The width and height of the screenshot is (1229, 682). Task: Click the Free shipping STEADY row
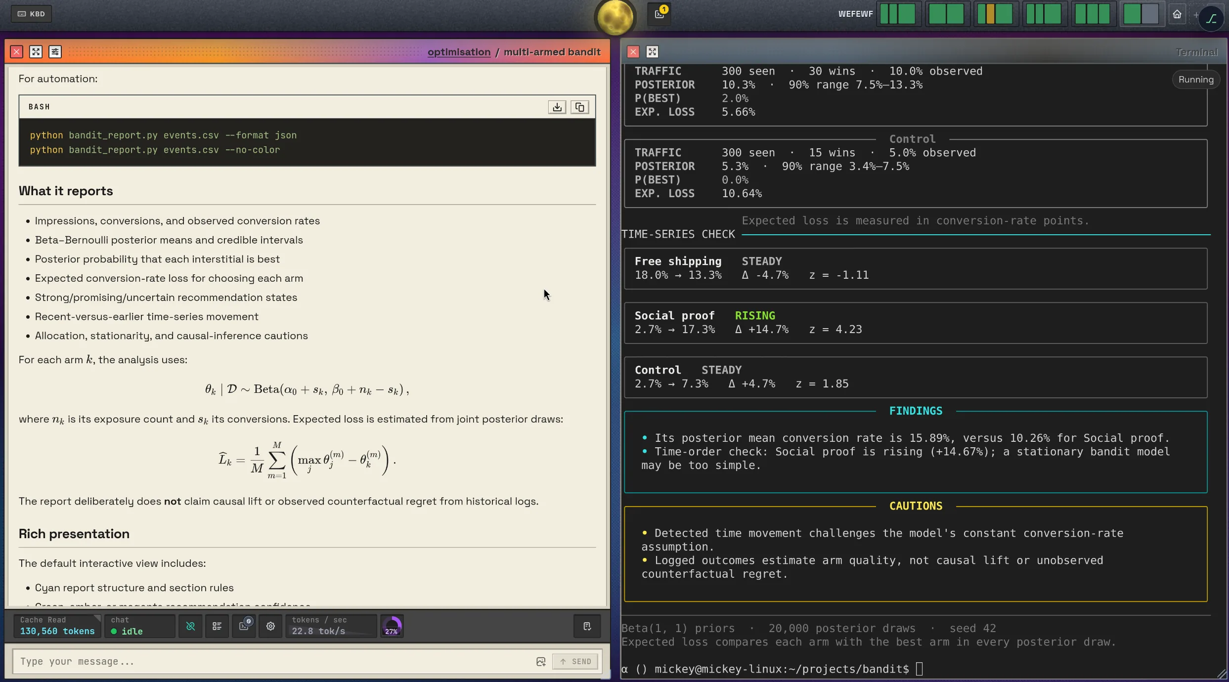(915, 268)
